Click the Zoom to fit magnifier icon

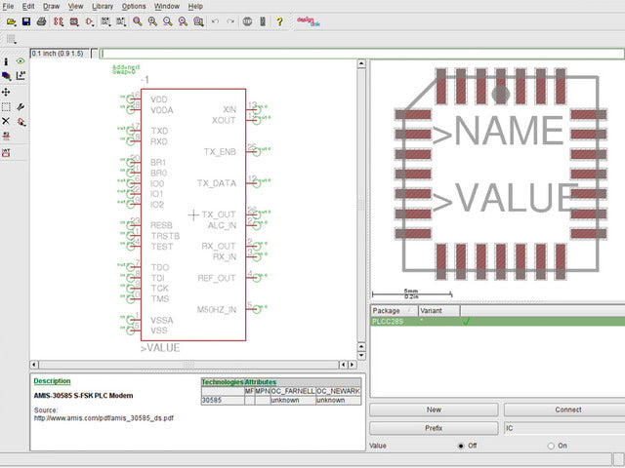pyautogui.click(x=139, y=21)
